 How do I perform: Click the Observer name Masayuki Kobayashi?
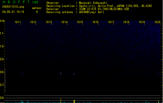93,3
